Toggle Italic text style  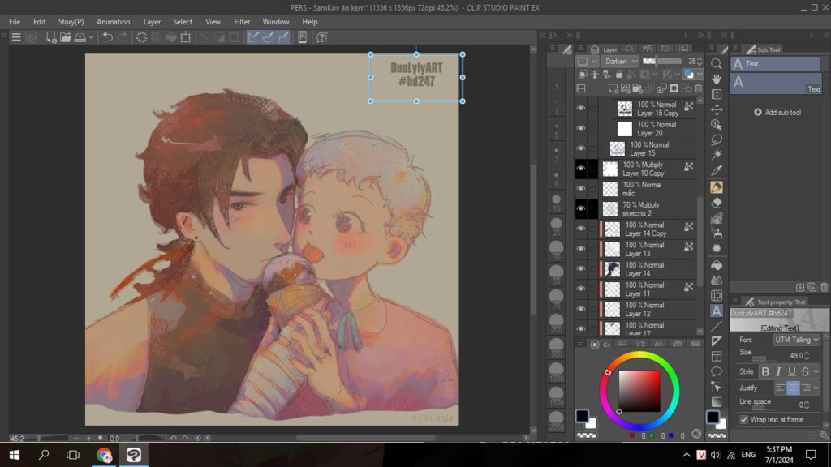[x=778, y=371]
